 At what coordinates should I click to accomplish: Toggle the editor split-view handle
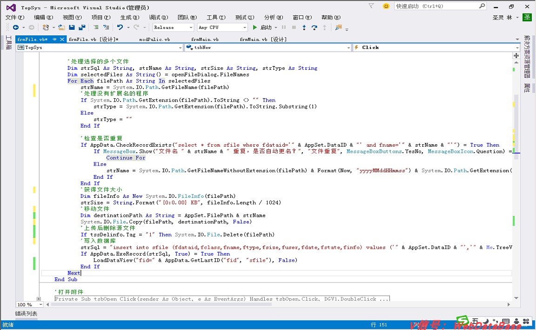pyautogui.click(x=516, y=55)
